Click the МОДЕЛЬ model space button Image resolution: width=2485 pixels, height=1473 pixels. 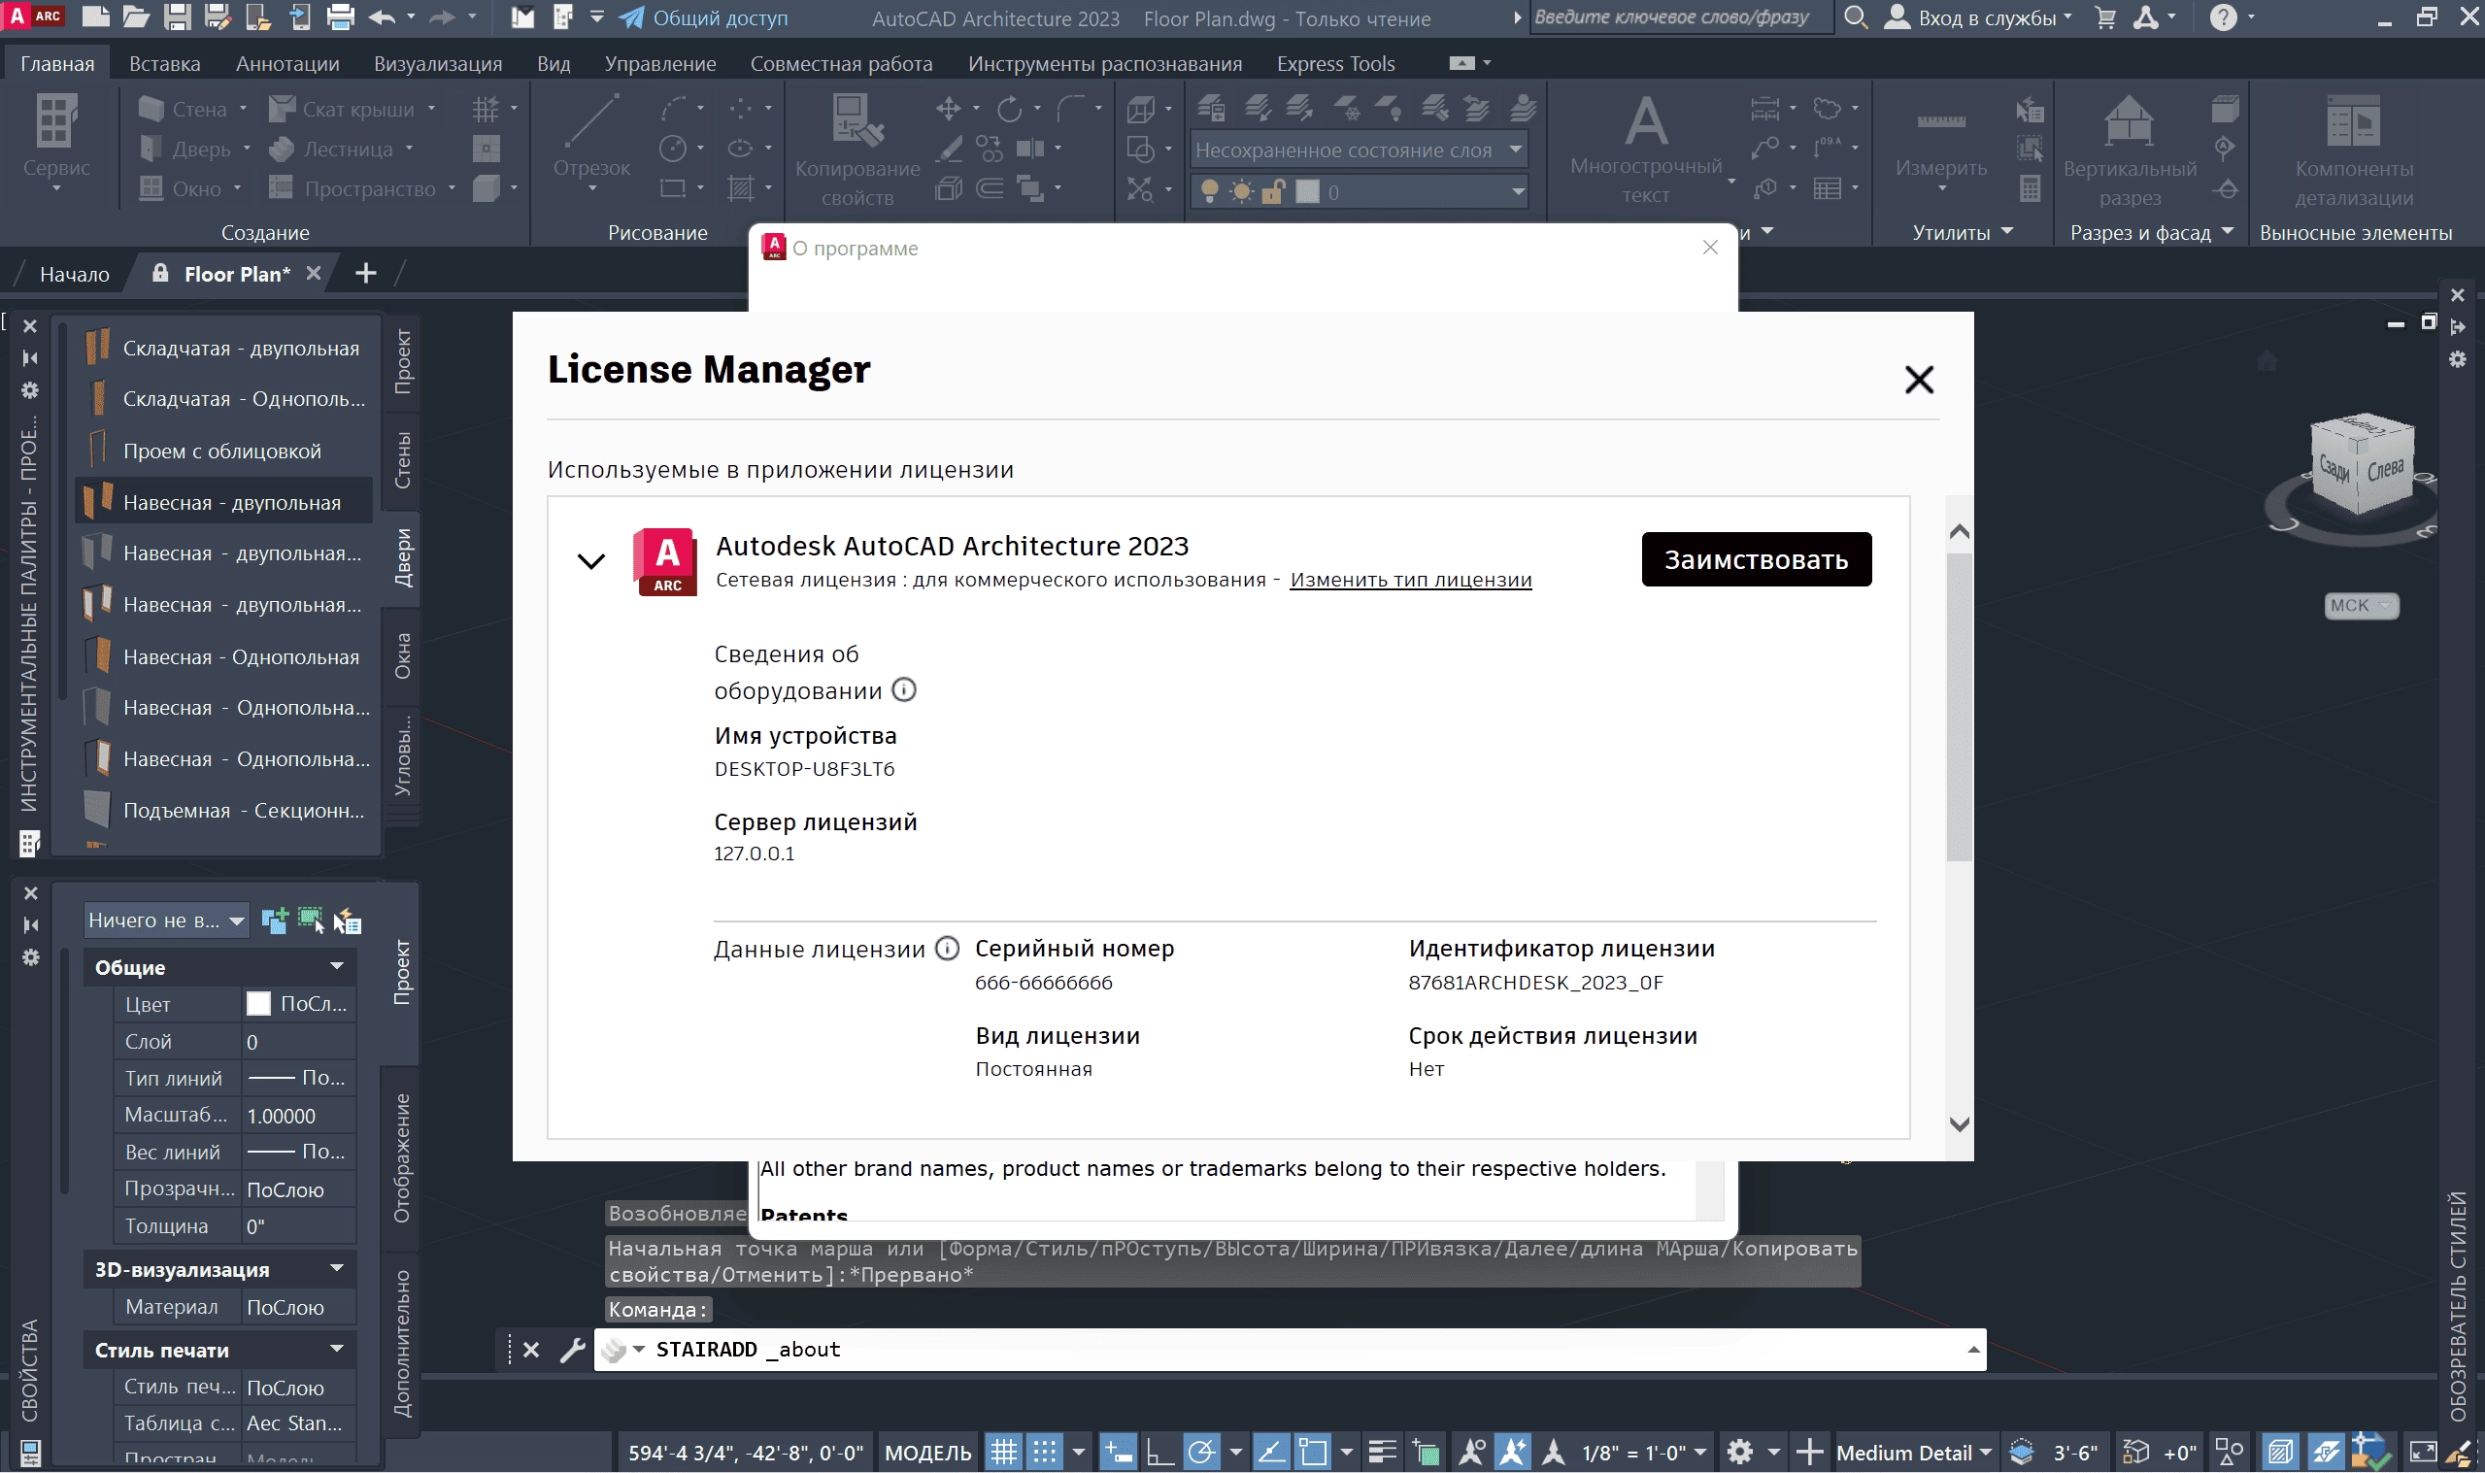(x=927, y=1453)
